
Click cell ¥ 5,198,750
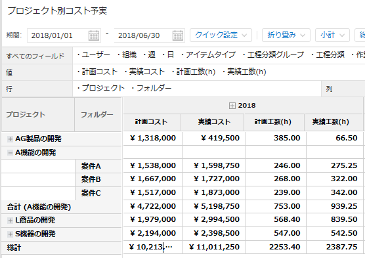pyautogui.click(x=214, y=206)
